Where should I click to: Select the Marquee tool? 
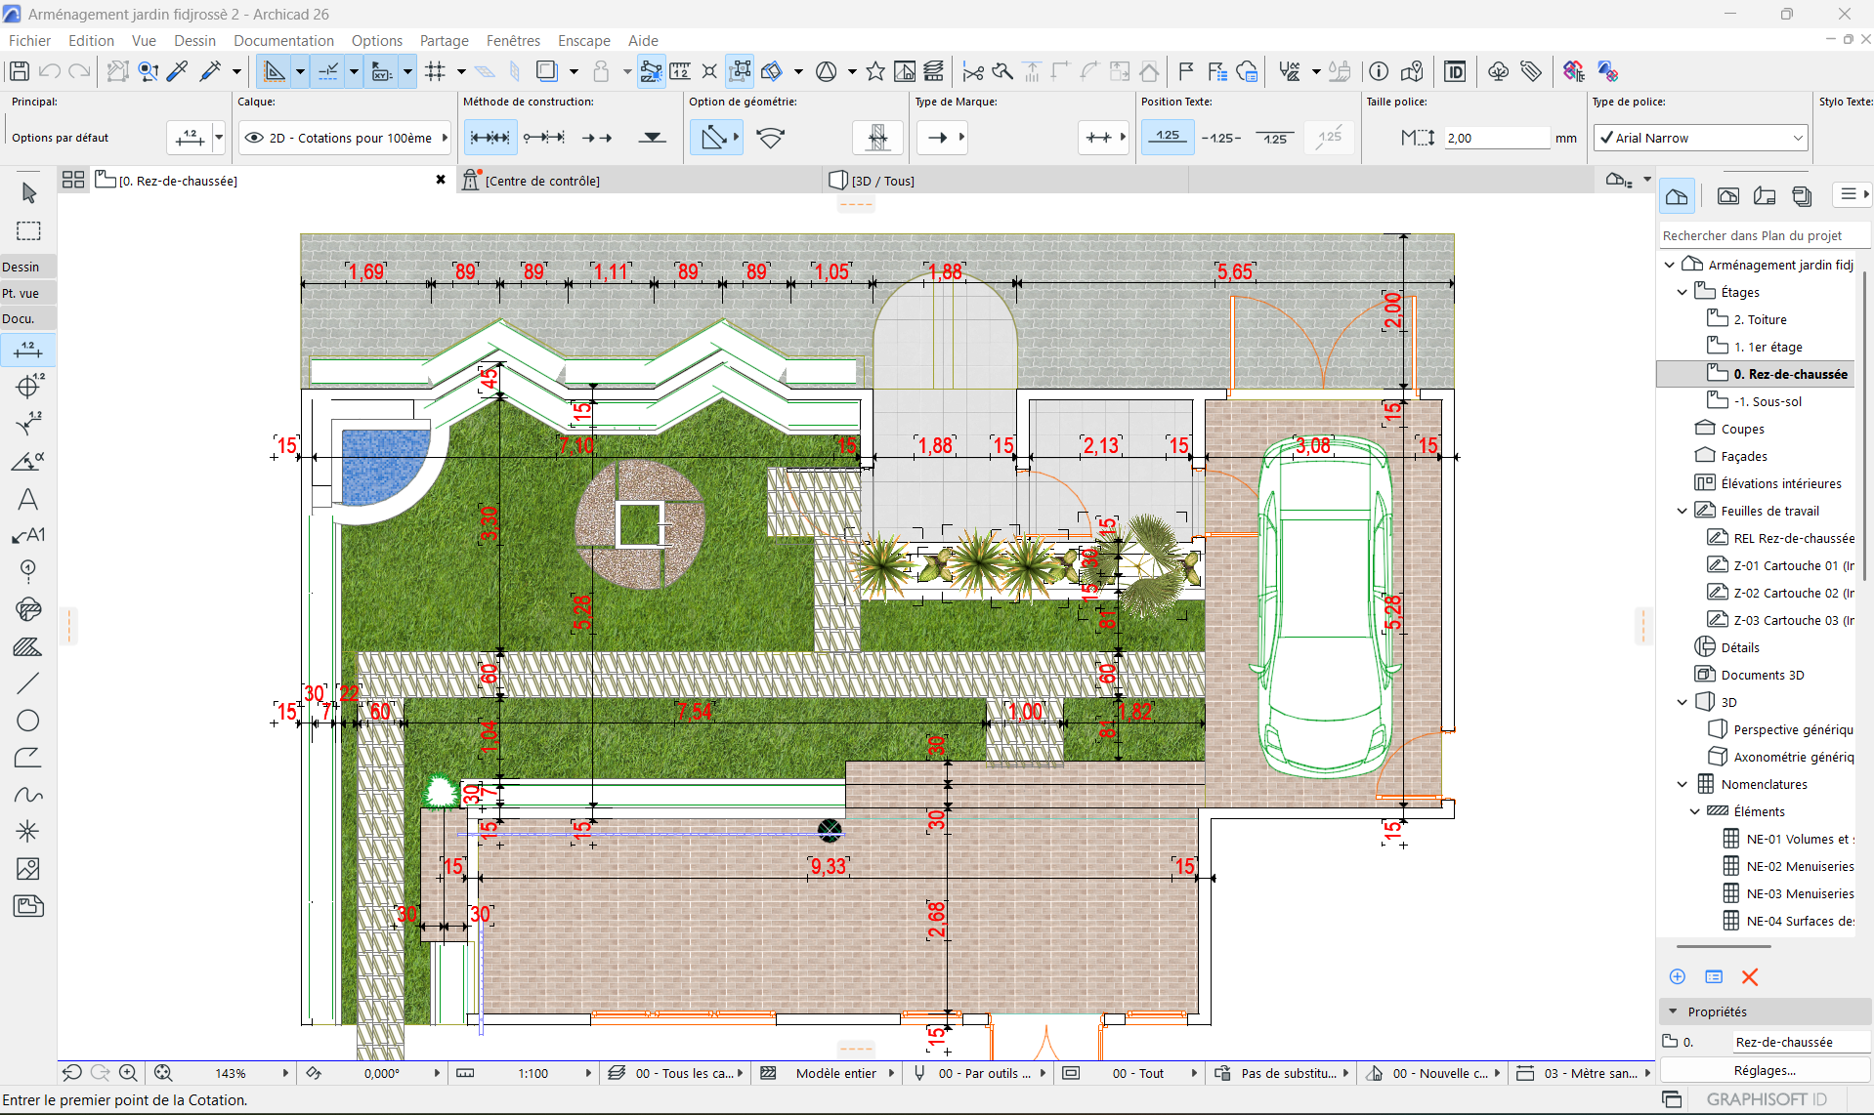(x=28, y=231)
